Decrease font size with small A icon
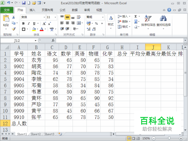This screenshot has height=141, width=188. tap(49, 23)
